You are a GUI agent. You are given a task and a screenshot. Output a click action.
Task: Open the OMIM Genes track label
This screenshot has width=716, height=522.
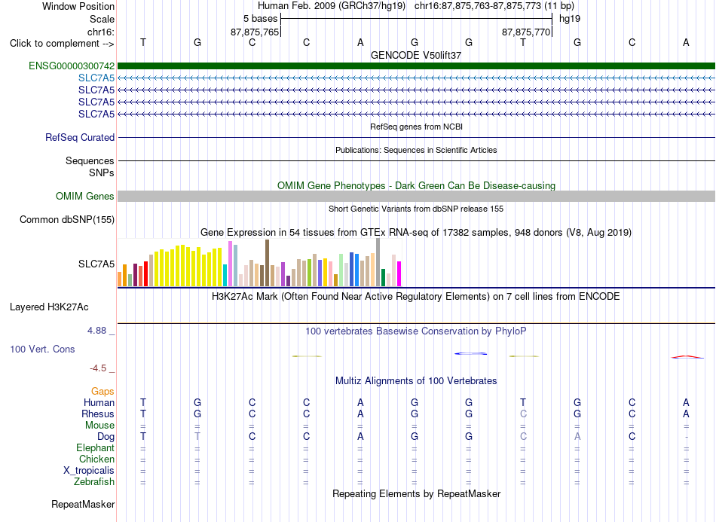tap(85, 196)
